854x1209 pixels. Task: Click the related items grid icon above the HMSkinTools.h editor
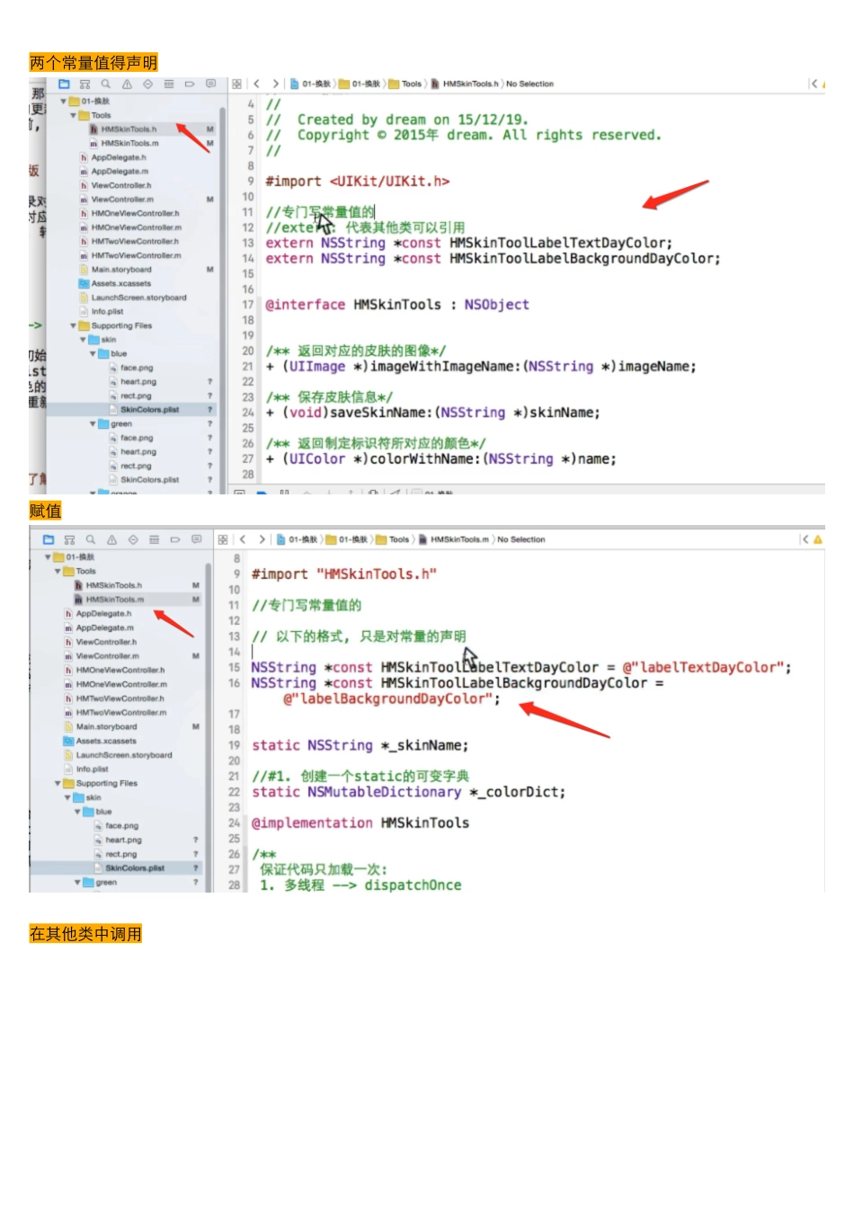coord(237,84)
